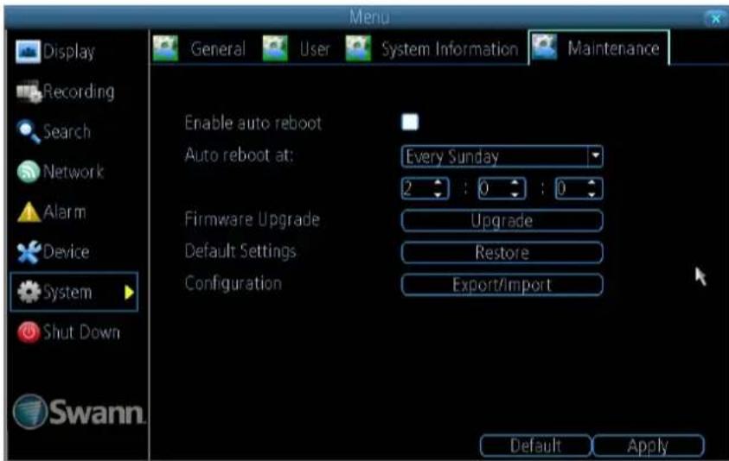
Task: Click Restore default settings button
Action: tap(502, 253)
